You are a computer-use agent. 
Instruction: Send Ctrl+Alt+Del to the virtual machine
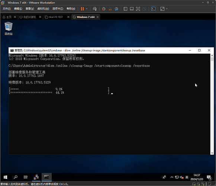95,9
